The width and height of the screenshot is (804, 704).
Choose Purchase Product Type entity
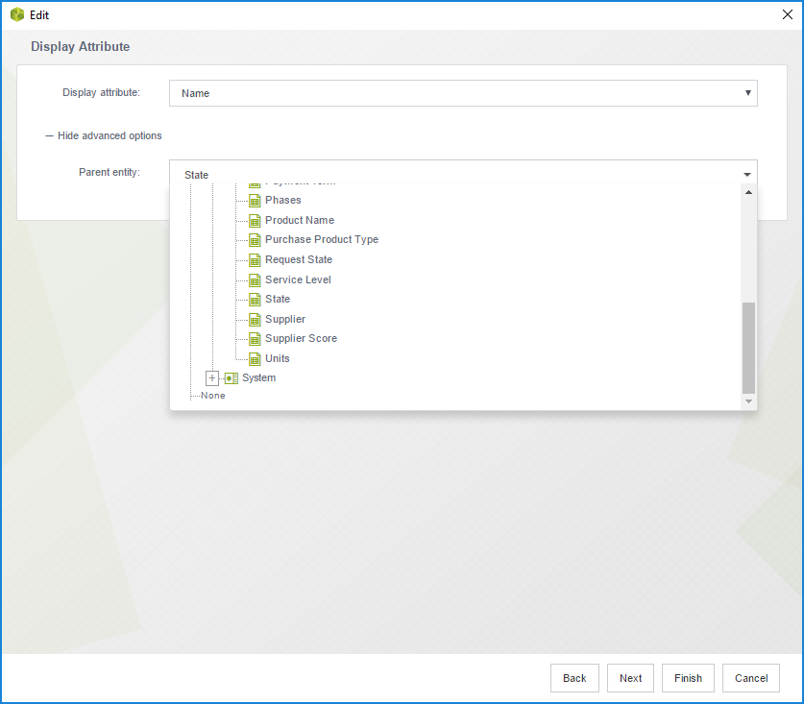click(322, 239)
